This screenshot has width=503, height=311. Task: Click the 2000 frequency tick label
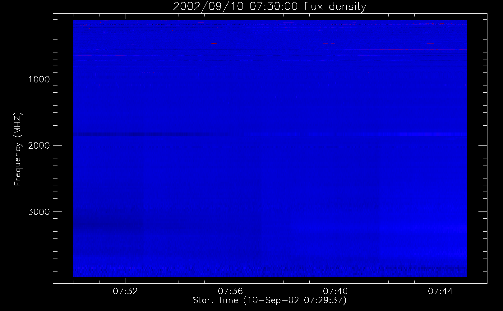coord(39,146)
